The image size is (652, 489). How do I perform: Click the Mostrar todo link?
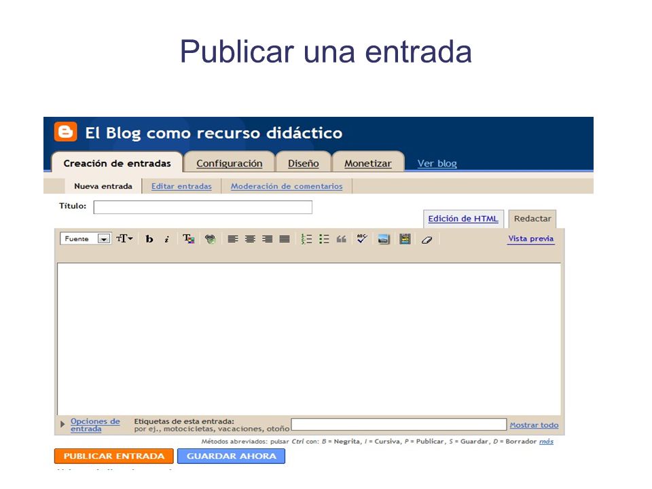[x=534, y=425]
